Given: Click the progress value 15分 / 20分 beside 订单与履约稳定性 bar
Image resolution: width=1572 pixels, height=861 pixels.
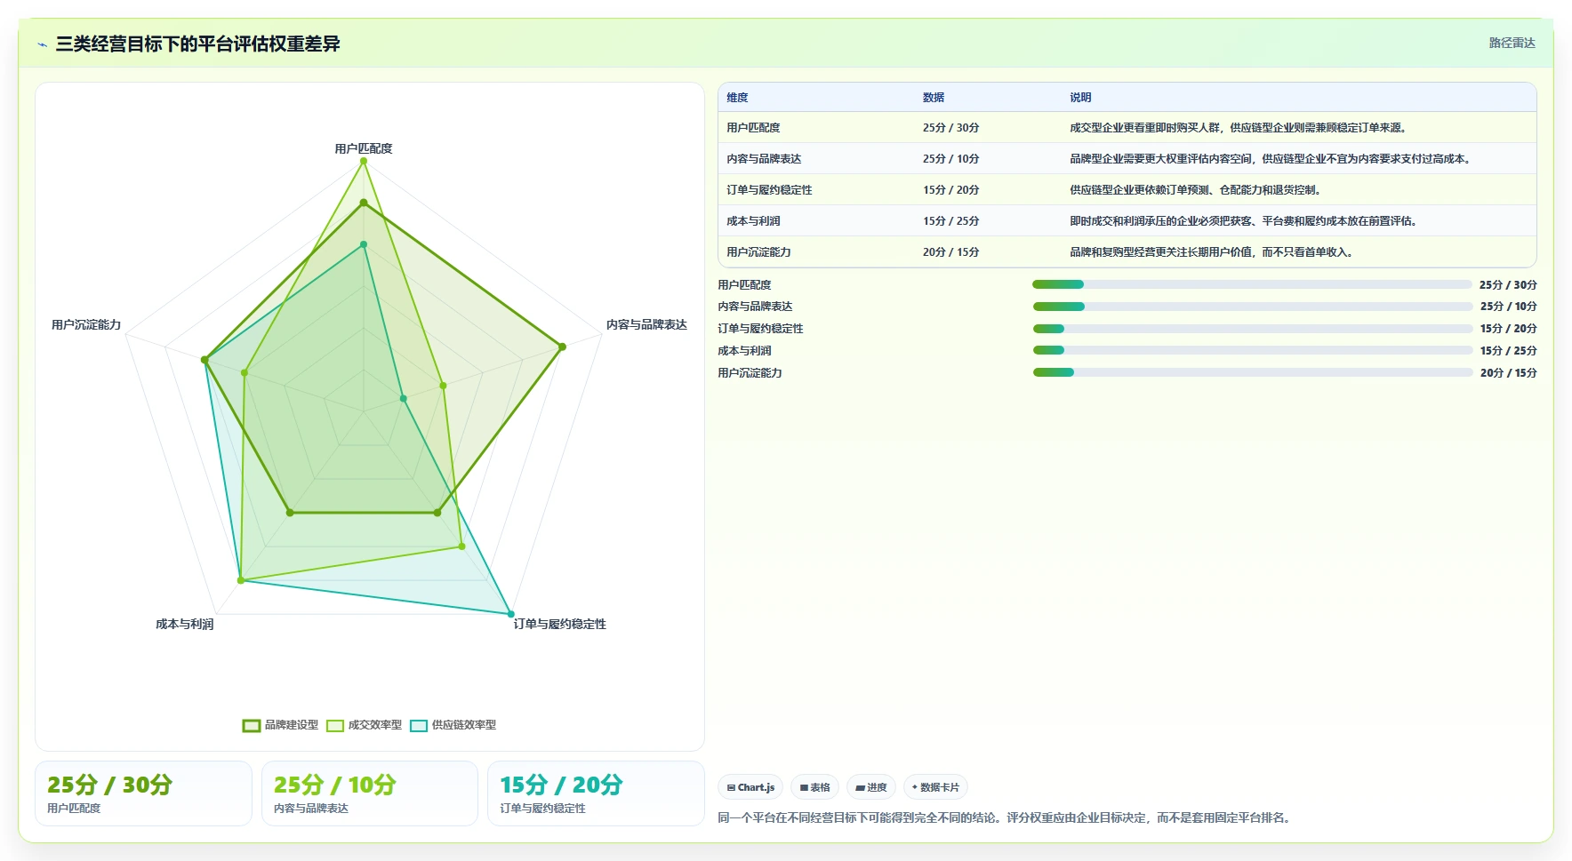Looking at the screenshot, I should coord(1508,329).
